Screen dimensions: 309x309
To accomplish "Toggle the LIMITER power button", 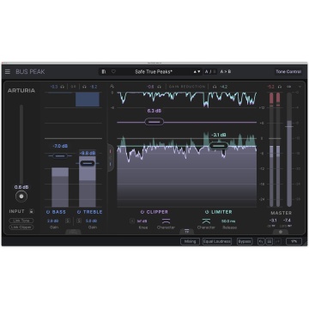I will pos(207,212).
